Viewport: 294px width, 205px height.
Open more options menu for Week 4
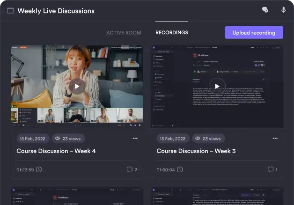pos(135,139)
